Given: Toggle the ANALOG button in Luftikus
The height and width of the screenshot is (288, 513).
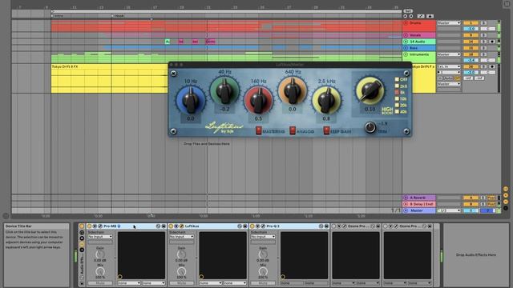Looking at the screenshot, I should 293,130.
